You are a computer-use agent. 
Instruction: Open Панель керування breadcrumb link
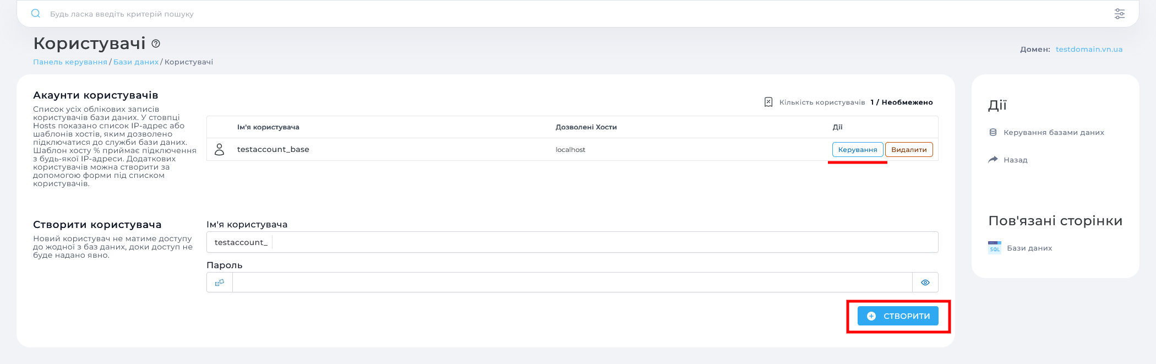[70, 62]
